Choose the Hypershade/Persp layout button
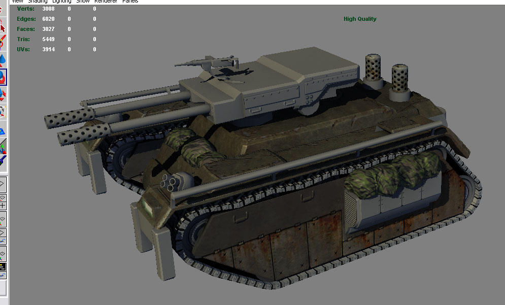505x305 pixels. click(x=2, y=253)
